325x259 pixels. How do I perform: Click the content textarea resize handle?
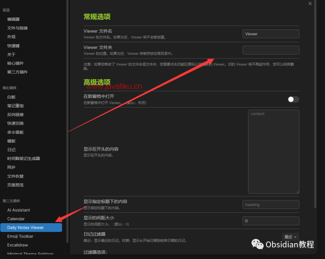coord(298,192)
